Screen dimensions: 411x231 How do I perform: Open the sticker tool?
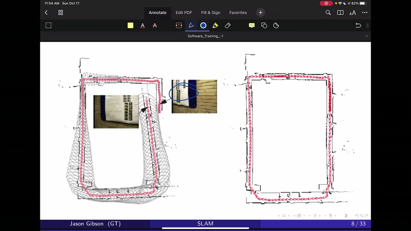tap(276, 25)
